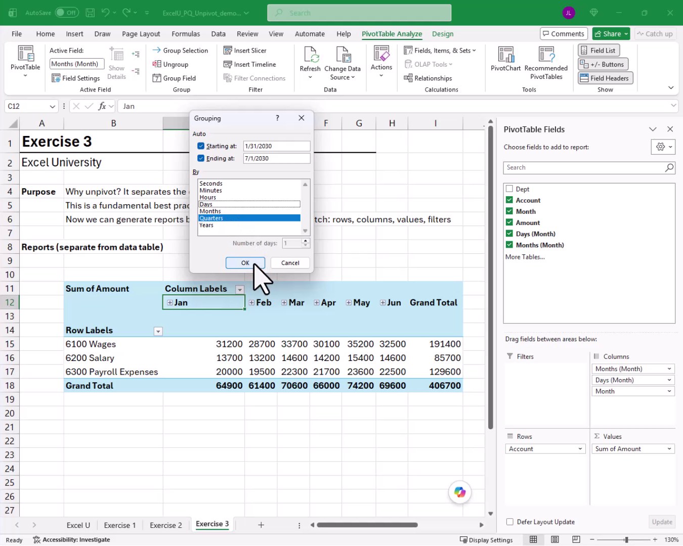Switch to Normal view in status bar

pyautogui.click(x=533, y=539)
